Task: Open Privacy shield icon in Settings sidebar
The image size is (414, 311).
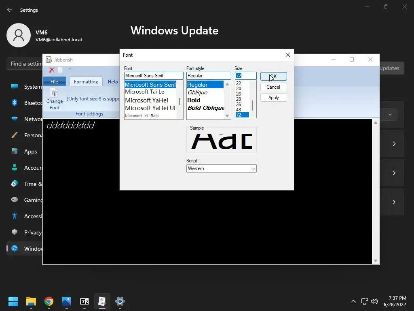Action: pos(15,232)
